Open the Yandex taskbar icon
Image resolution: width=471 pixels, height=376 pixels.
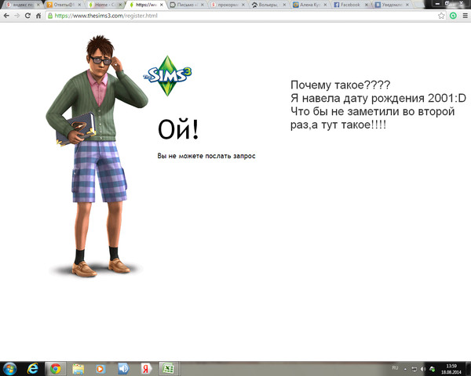(x=146, y=369)
